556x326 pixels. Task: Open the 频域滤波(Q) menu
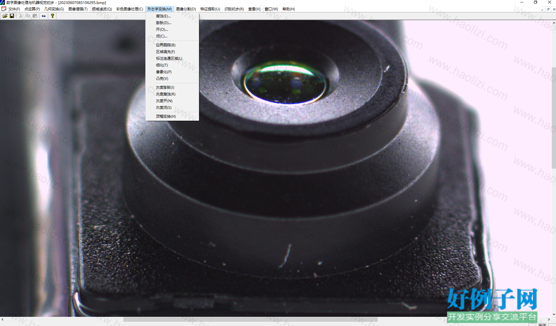pos(102,9)
